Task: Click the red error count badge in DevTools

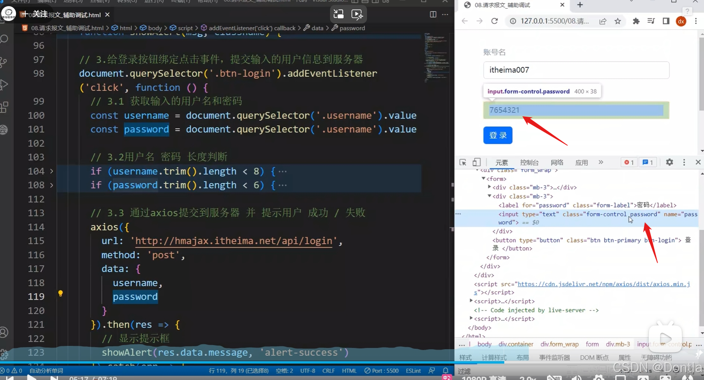Action: click(629, 162)
